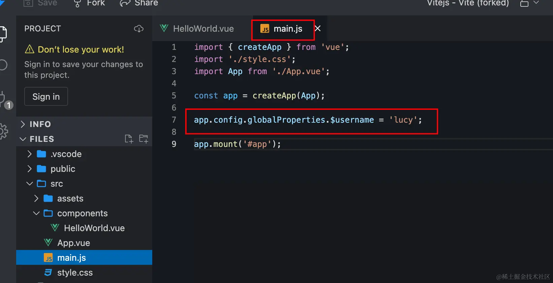
Task: Open the search icon in left sidebar
Action: 3,65
